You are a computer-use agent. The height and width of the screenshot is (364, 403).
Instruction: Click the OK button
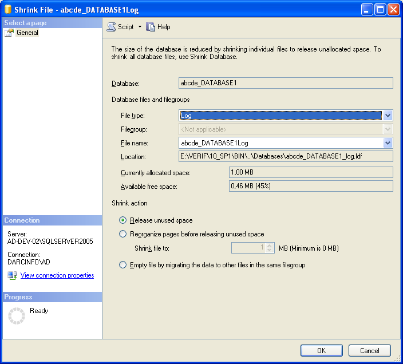click(x=322, y=351)
